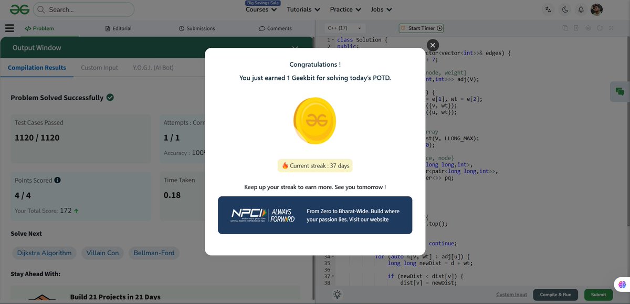
Task: Switch to the Problem tab
Action: coord(39,28)
